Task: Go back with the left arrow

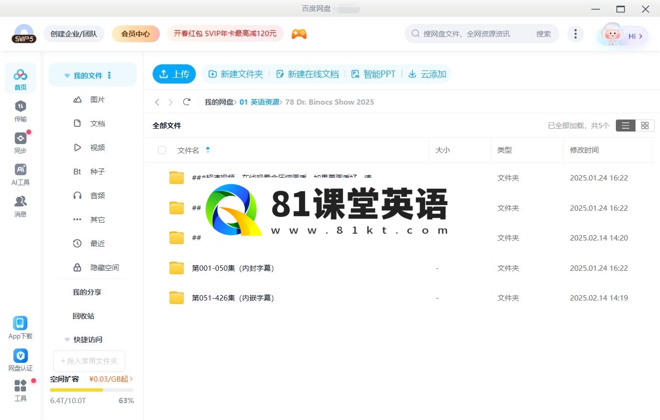Action: (157, 102)
